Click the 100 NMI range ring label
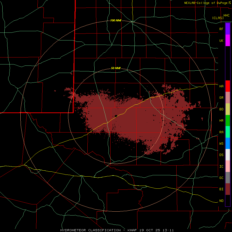 pos(116,20)
